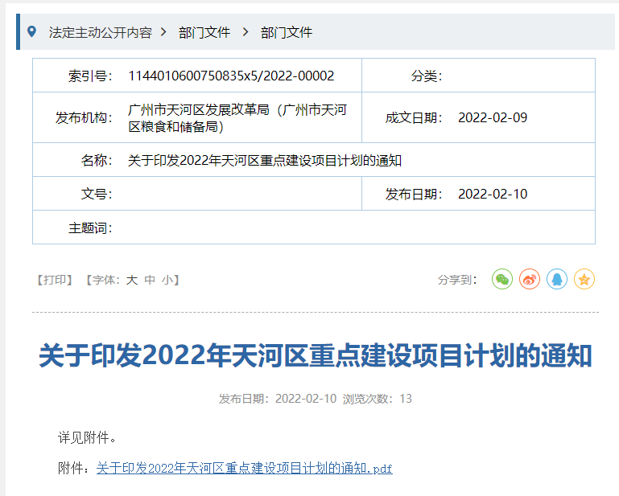
Task: Open the attached PDF 关于印发2022年天河区重点建设项目计划的通知.pdf
Action: [x=245, y=468]
